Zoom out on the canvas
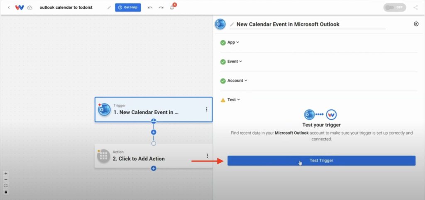This screenshot has width=425, height=200. point(6,180)
